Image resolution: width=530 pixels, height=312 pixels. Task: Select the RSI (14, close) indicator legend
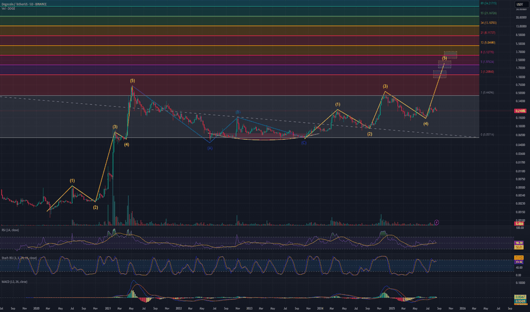[10, 230]
